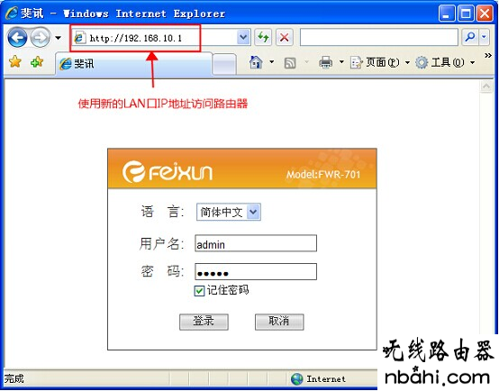Maximize the Internet Explorer window
The image size is (499, 391).
(466, 14)
